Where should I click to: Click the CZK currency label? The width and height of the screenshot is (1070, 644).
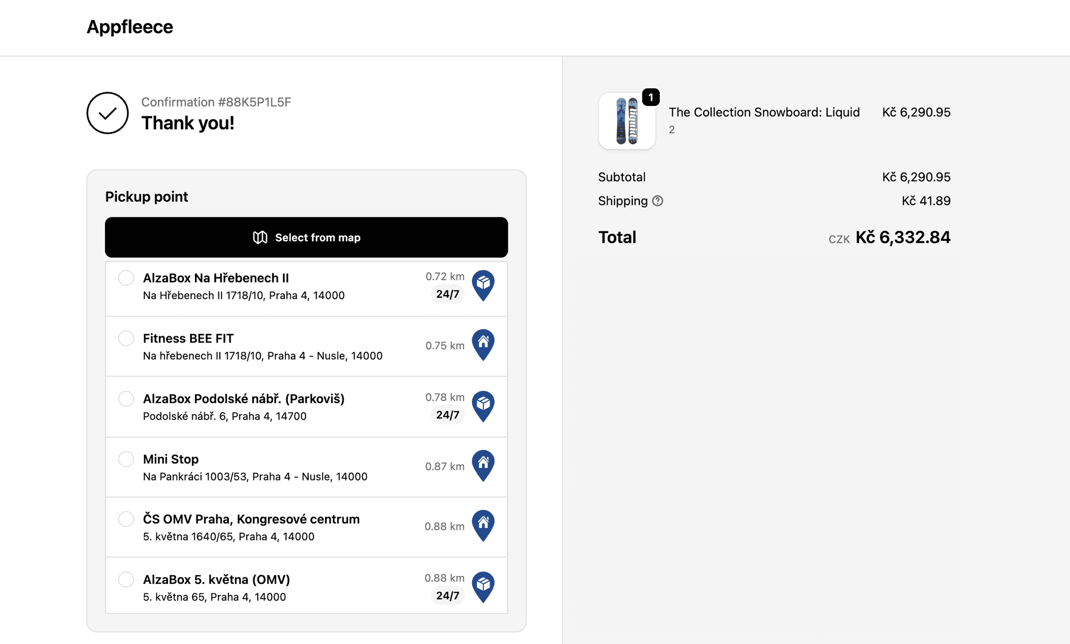click(x=839, y=240)
